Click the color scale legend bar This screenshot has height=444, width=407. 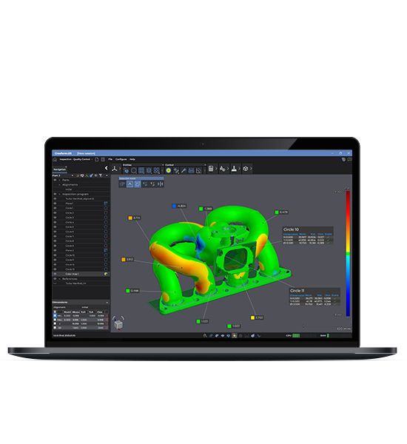pyautogui.click(x=348, y=253)
